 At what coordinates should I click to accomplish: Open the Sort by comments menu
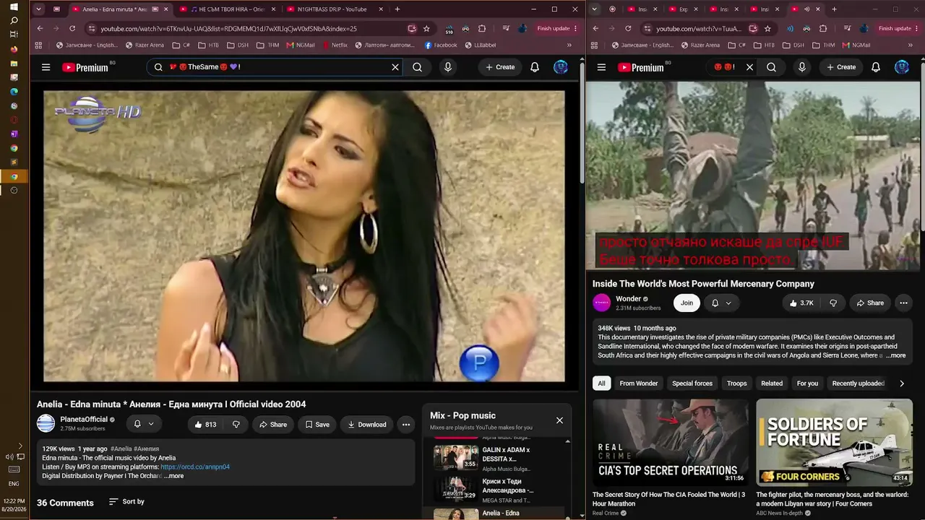126,502
